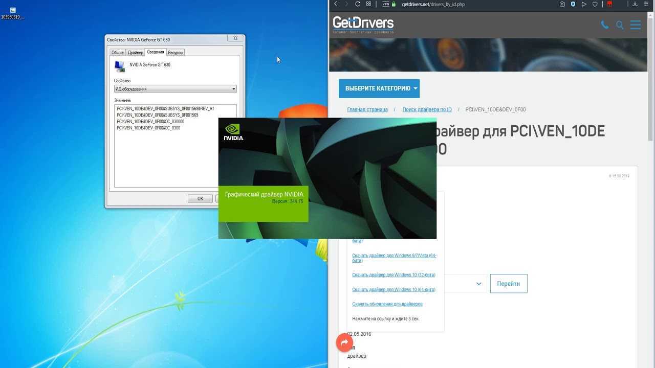Click the green secure padlock icon

[394, 4]
